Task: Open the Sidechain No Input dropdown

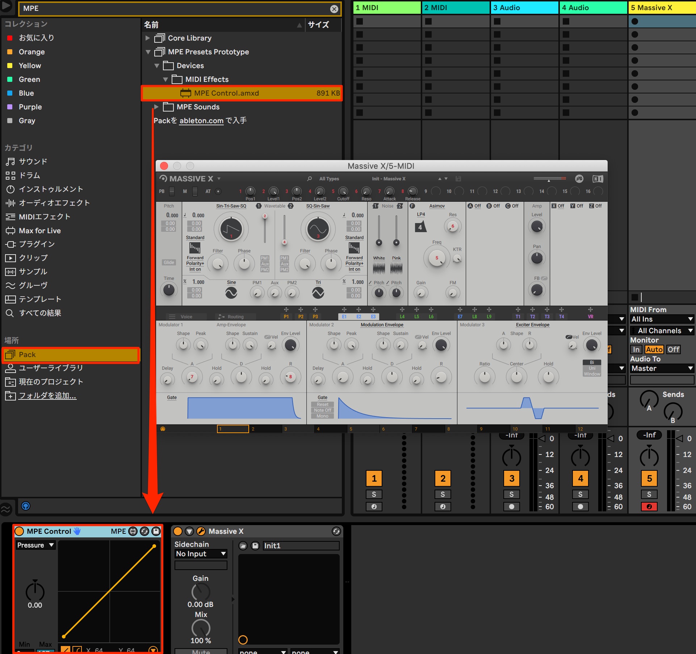Action: 201,554
